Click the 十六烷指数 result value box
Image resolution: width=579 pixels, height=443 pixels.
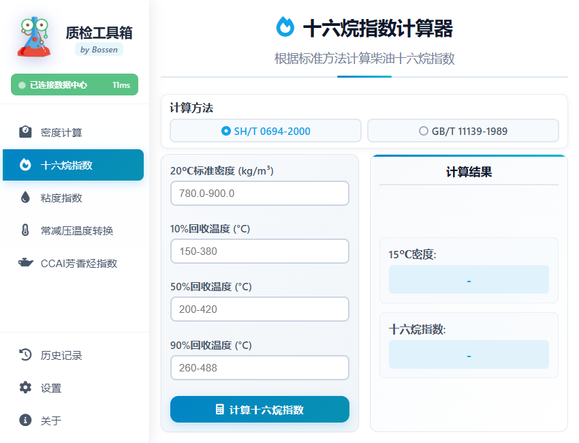click(x=469, y=354)
